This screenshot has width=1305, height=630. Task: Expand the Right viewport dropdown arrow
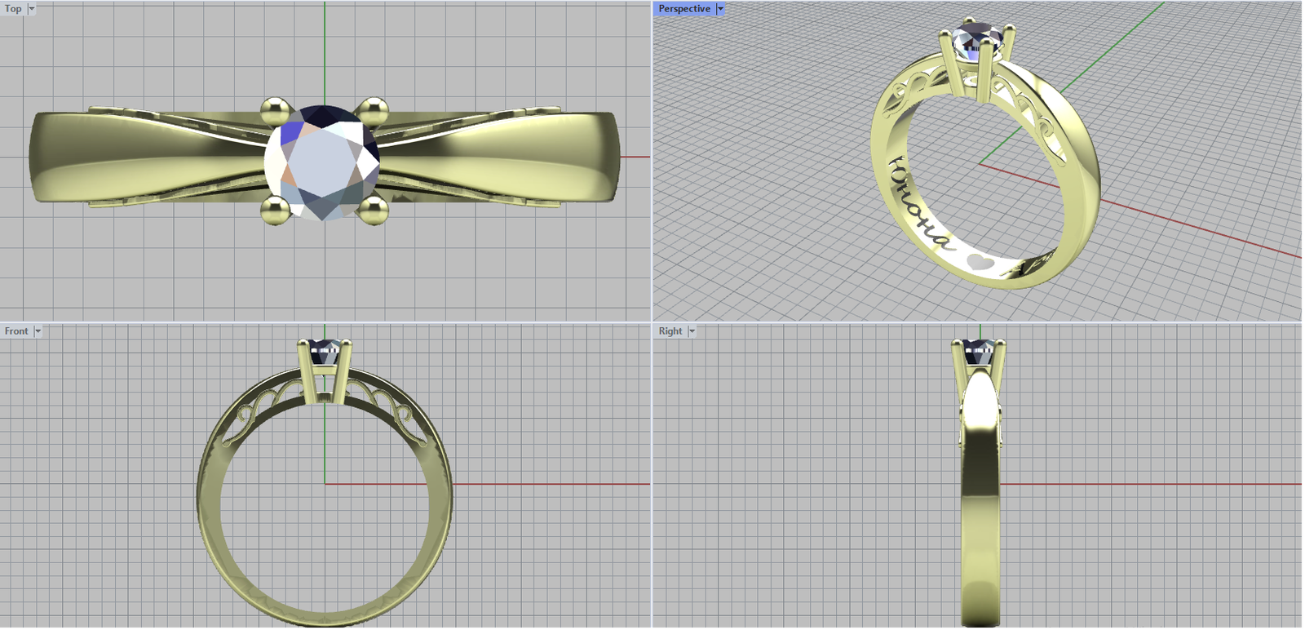coord(692,331)
